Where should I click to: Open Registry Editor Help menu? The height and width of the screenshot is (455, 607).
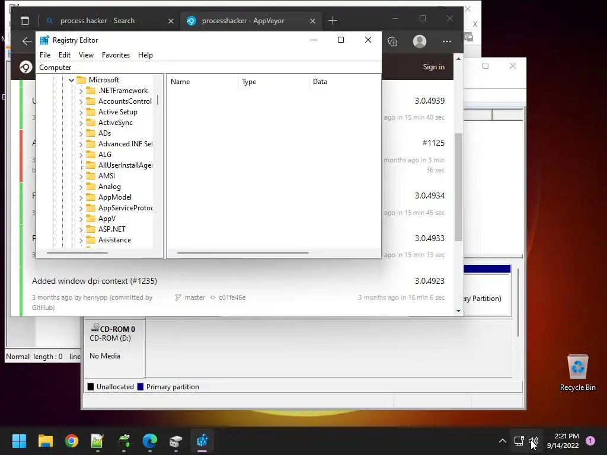click(145, 55)
